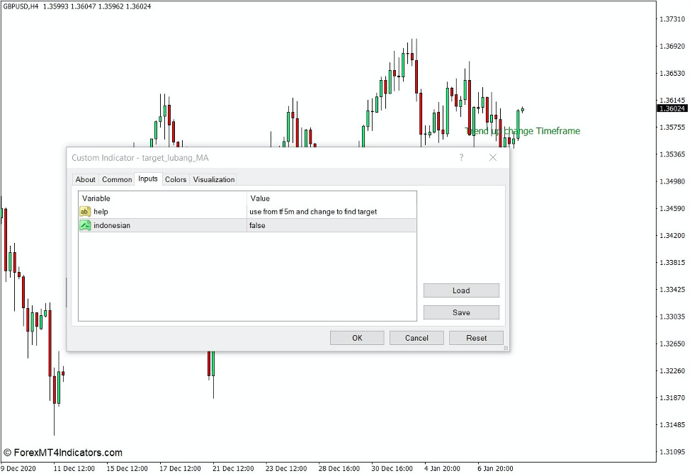Viewport: 692px width, 476px height.
Task: Switch to the Visualization tab
Action: click(x=213, y=179)
